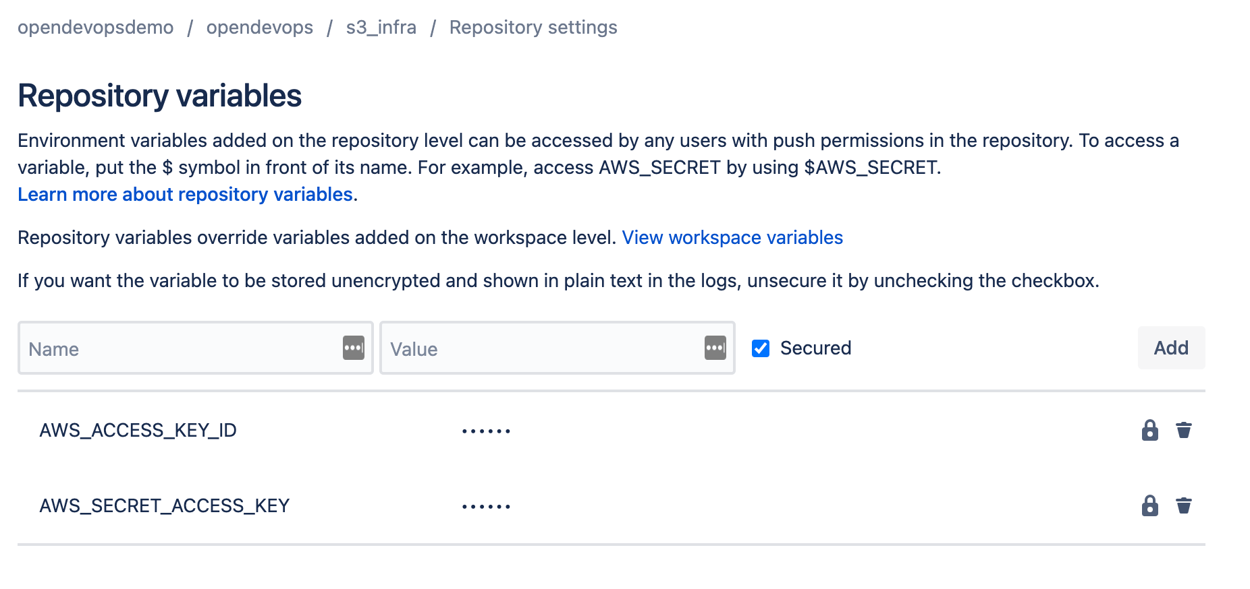Open Learn more about repository variables

coord(185,194)
